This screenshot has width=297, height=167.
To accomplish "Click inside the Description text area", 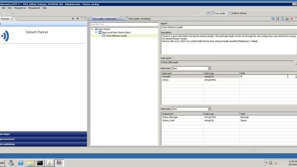I will click(229, 45).
